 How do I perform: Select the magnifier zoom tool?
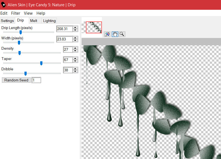tap(122, 34)
